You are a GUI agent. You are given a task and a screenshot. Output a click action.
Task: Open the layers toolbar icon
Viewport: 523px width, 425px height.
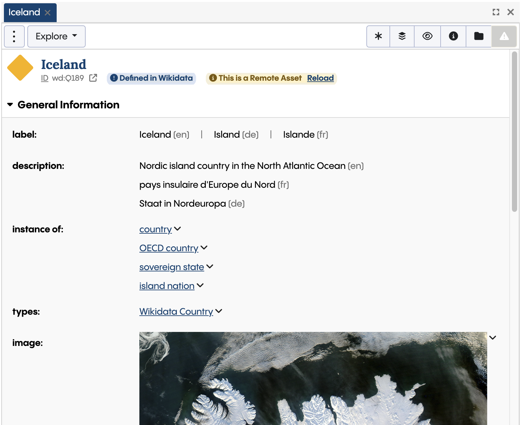pos(402,36)
